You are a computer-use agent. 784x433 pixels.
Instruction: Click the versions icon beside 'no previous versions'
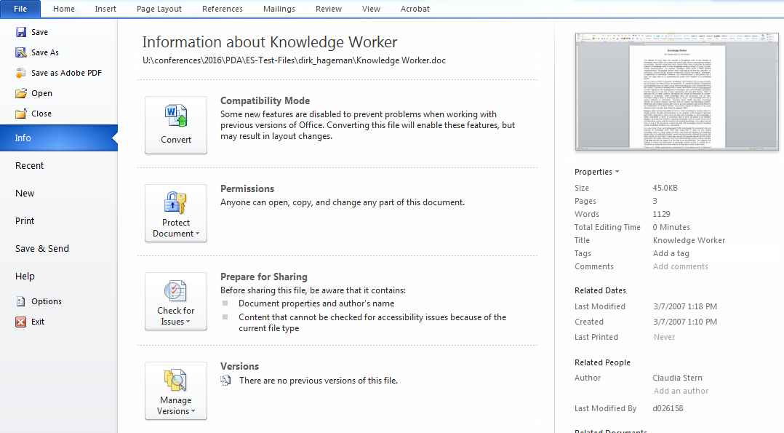click(226, 381)
